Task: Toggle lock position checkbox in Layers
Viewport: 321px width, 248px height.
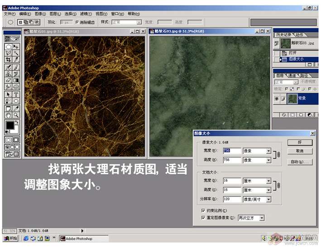Action: pyautogui.click(x=310, y=89)
